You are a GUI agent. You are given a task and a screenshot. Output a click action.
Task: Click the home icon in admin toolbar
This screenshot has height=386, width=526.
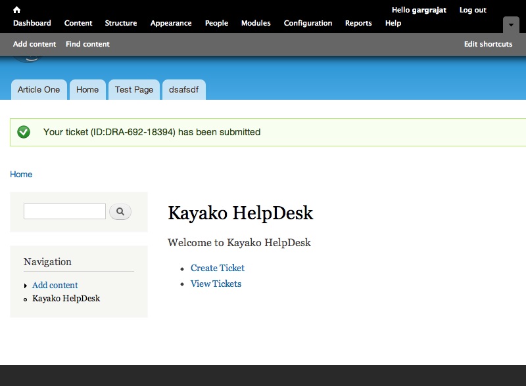(17, 10)
